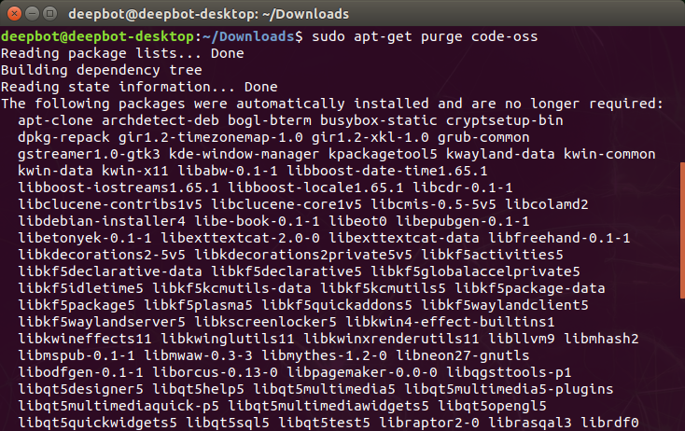Click the package name libkscreenlocker5

pyautogui.click(x=265, y=322)
